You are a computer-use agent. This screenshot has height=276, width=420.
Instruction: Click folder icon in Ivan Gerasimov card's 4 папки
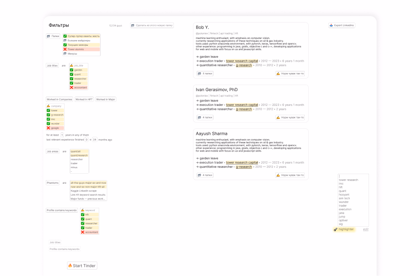(x=199, y=118)
